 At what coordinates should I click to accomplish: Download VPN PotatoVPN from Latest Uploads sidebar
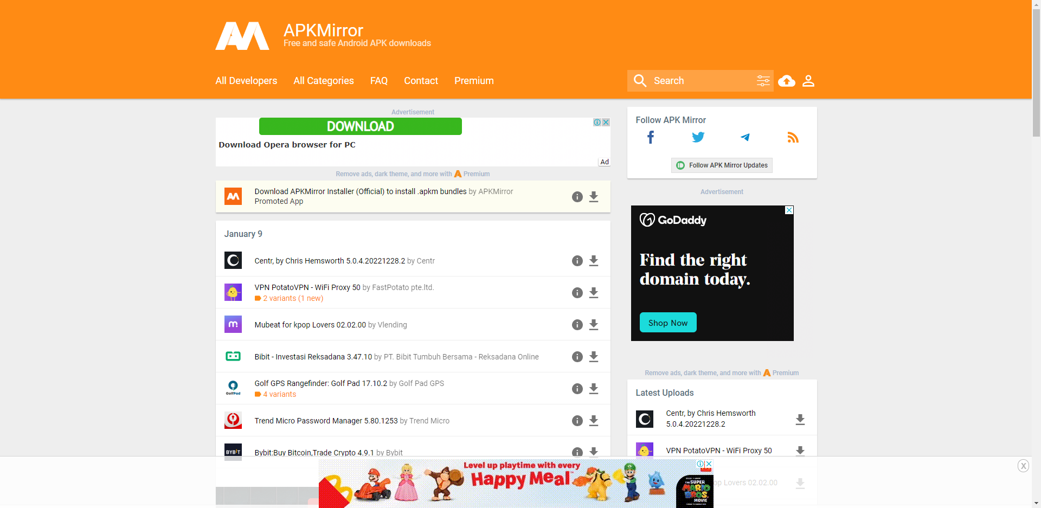pos(800,451)
